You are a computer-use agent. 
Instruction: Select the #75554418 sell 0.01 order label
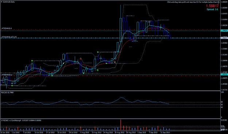pos(9,37)
